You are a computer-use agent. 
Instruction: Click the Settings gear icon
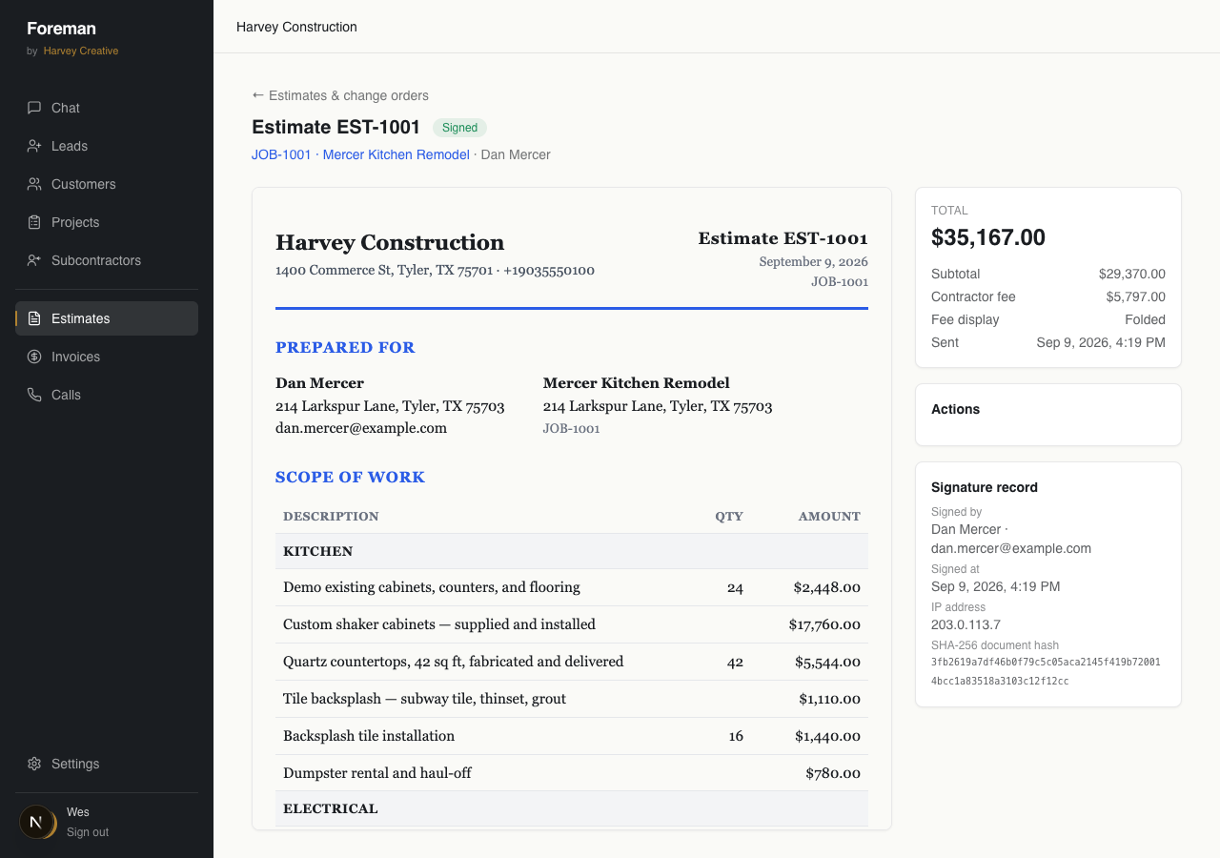point(34,764)
